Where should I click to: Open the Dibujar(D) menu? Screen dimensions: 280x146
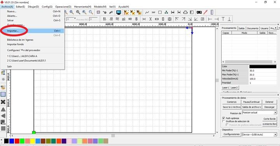33,7
